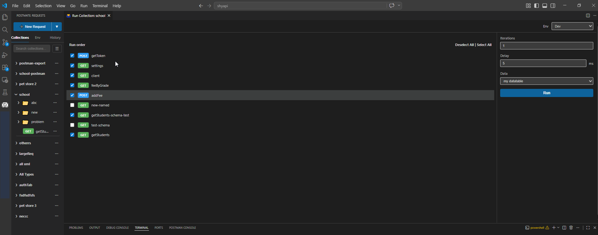
Task: Switch to the History tab
Action: 55,38
